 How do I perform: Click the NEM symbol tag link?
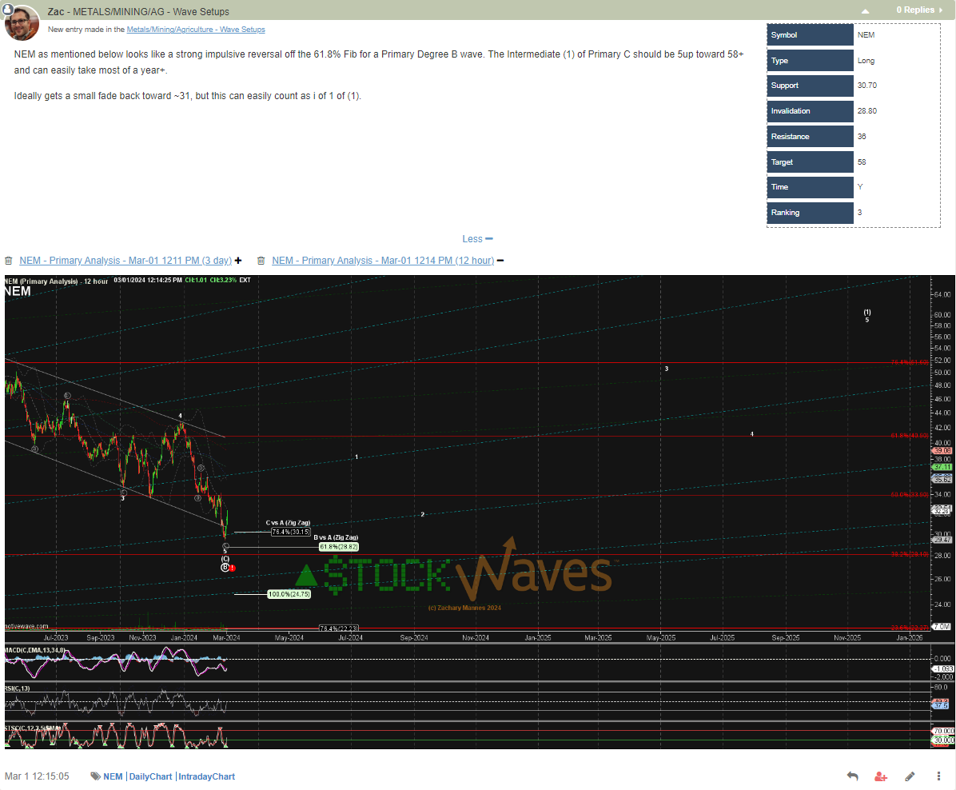(x=113, y=776)
